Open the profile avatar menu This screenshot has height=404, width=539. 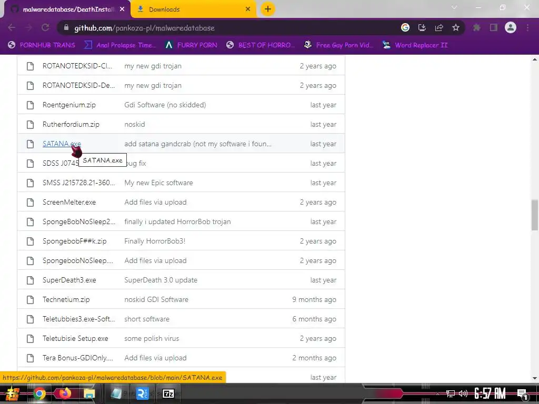[511, 27]
